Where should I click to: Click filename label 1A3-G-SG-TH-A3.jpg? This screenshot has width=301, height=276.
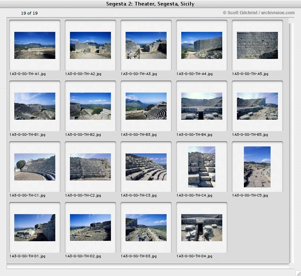139,74
